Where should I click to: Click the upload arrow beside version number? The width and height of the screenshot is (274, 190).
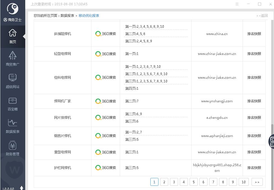[22, 188]
